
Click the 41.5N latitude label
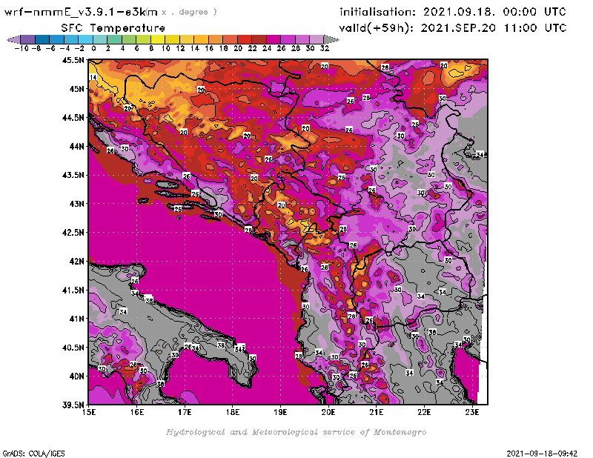pyautogui.click(x=73, y=290)
